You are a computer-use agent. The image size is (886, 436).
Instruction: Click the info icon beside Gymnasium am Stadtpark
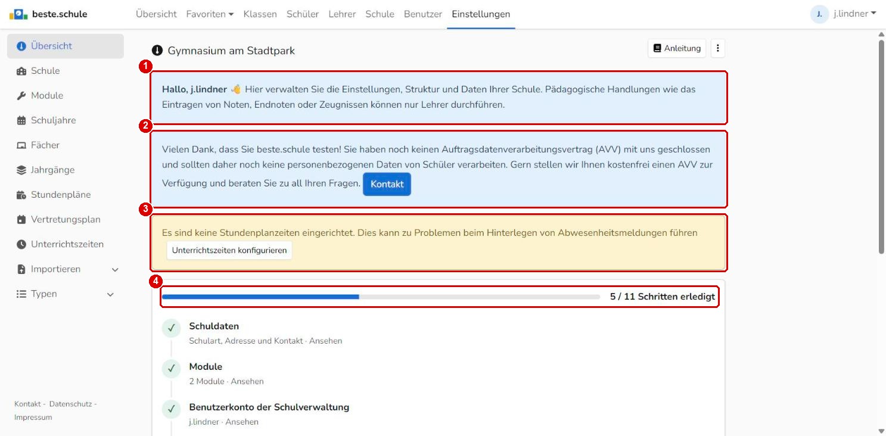157,51
